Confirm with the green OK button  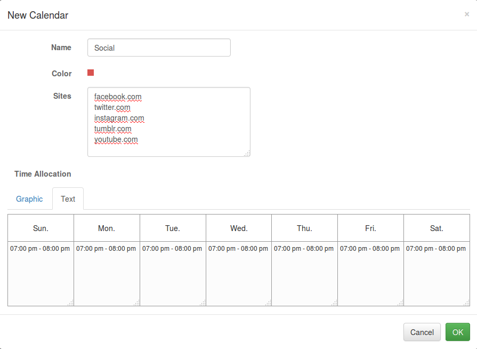click(x=457, y=332)
